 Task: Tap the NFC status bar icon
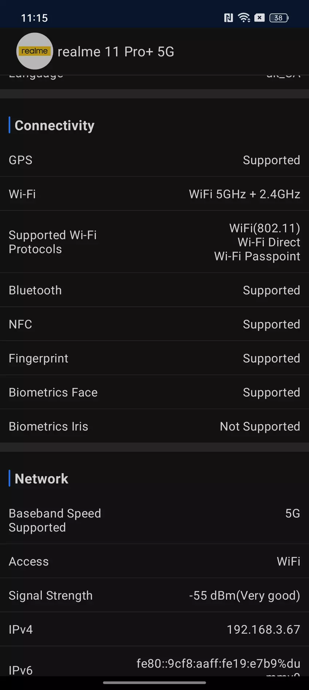tap(228, 18)
